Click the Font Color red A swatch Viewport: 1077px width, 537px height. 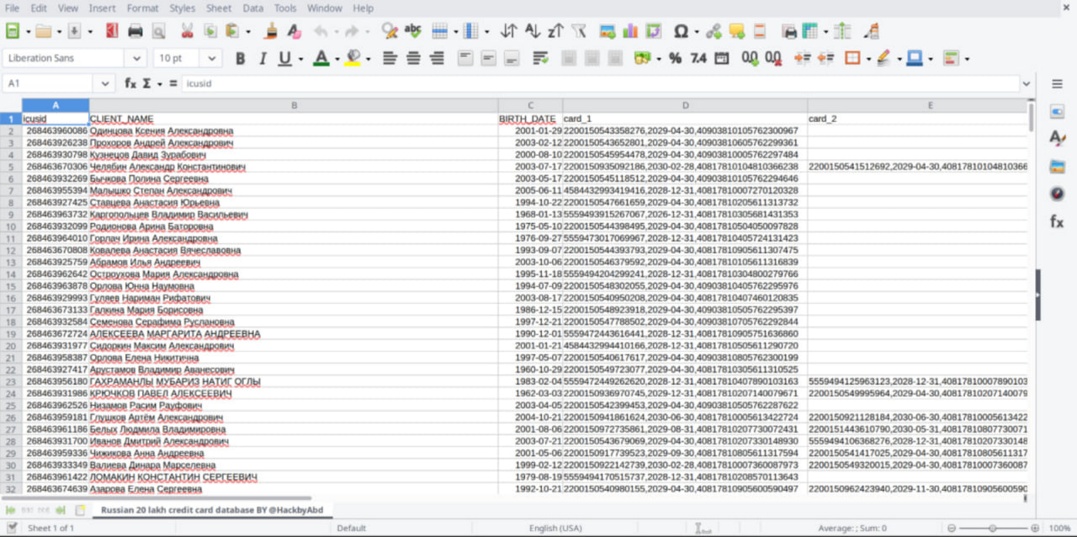pyautogui.click(x=320, y=58)
